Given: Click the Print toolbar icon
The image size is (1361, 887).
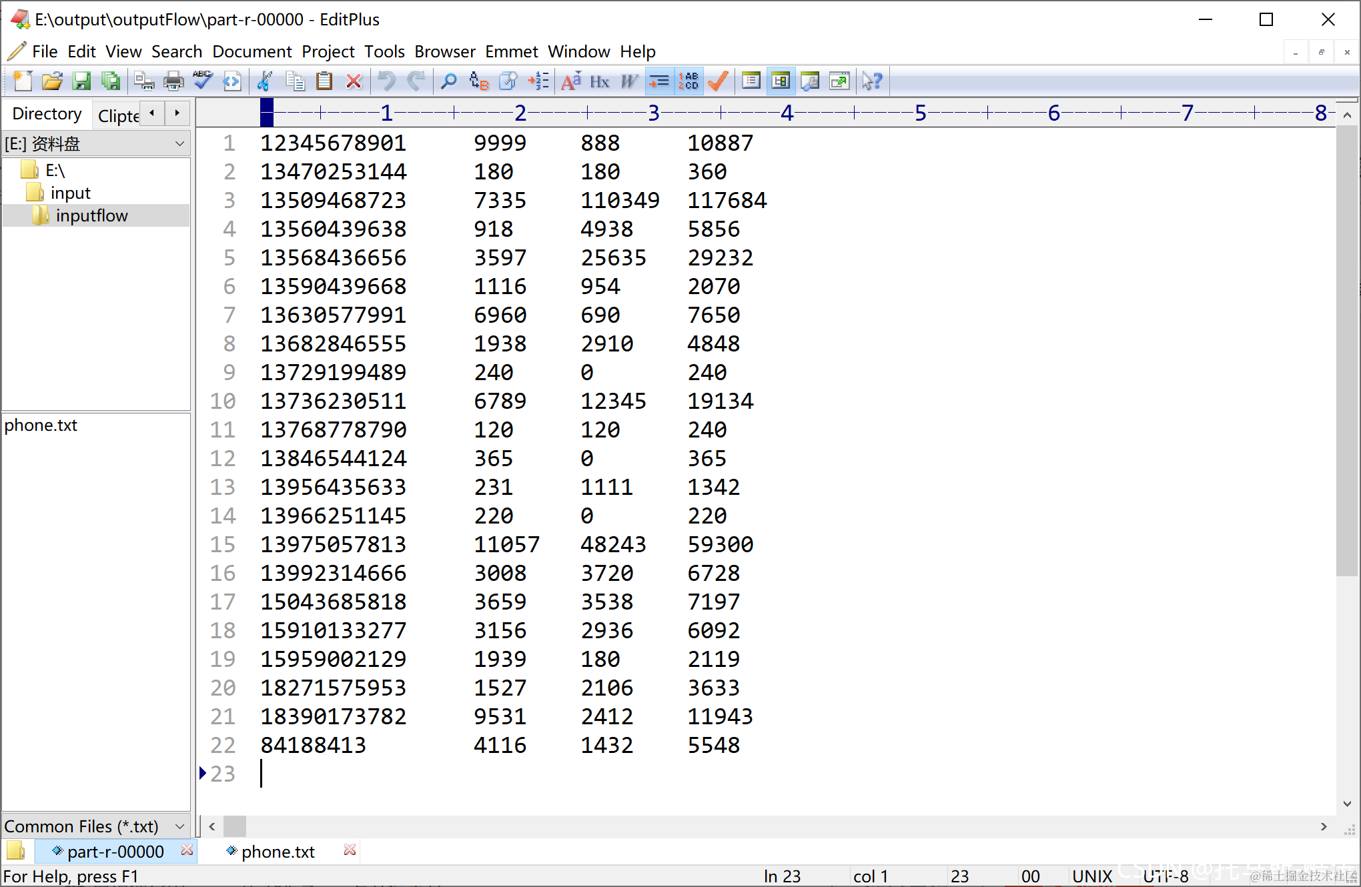Looking at the screenshot, I should pos(173,81).
